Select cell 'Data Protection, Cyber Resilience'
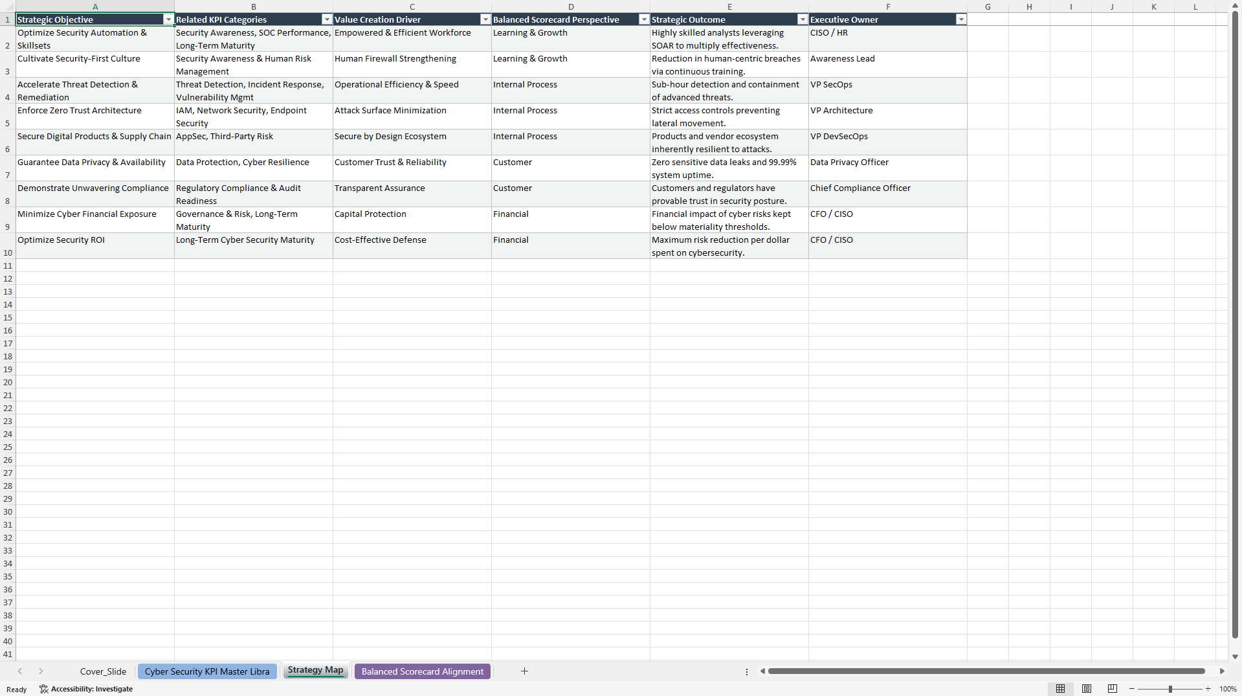 [x=254, y=168]
